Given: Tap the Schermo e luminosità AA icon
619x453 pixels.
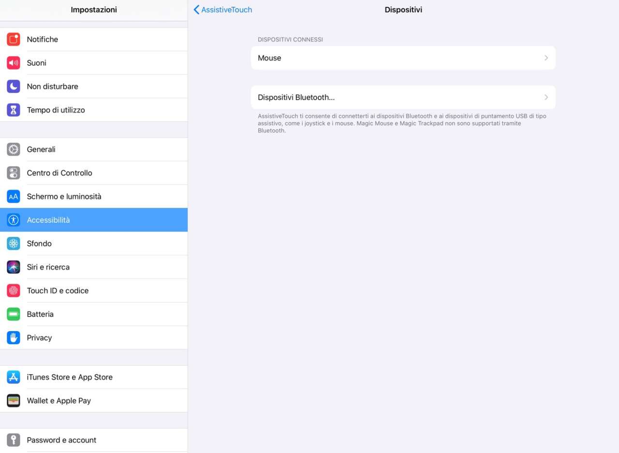Looking at the screenshot, I should [x=14, y=197].
